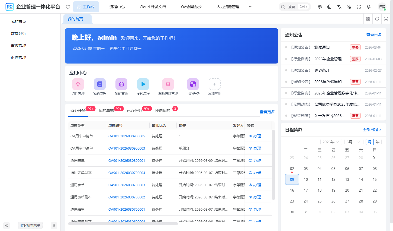
Task: 点击顶部导航的流程中心
Action: [117, 7]
